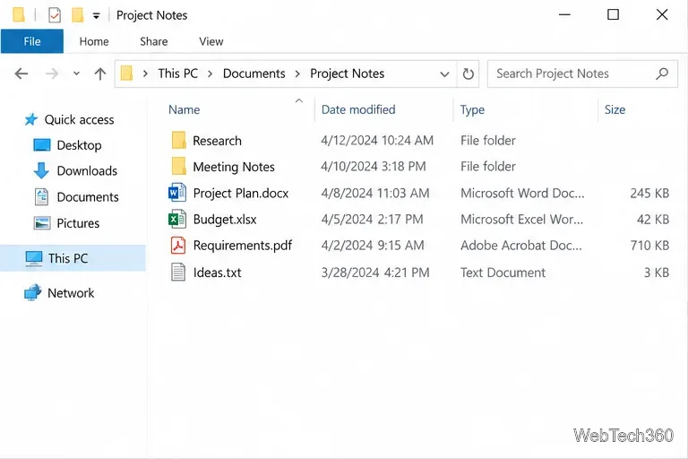Click the New folder icon in quick access toolbar

(78, 15)
